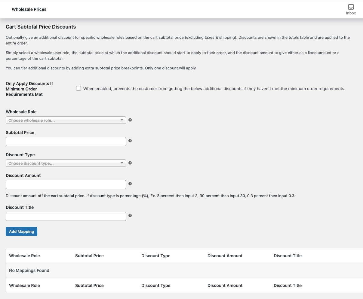The height and width of the screenshot is (299, 363).
Task: Enable the minimum order requirements checkbox
Action: (x=78, y=89)
